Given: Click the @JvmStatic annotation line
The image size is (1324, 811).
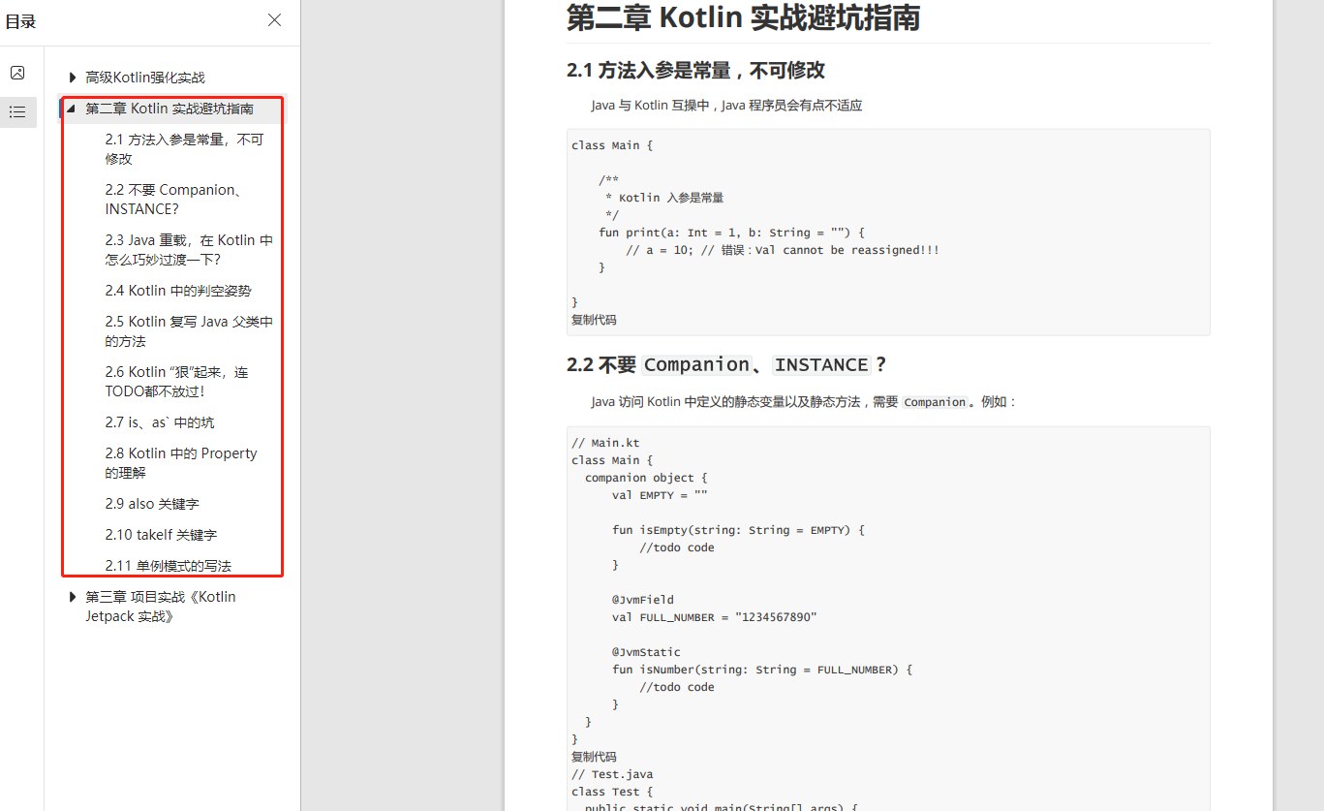Looking at the screenshot, I should [646, 652].
